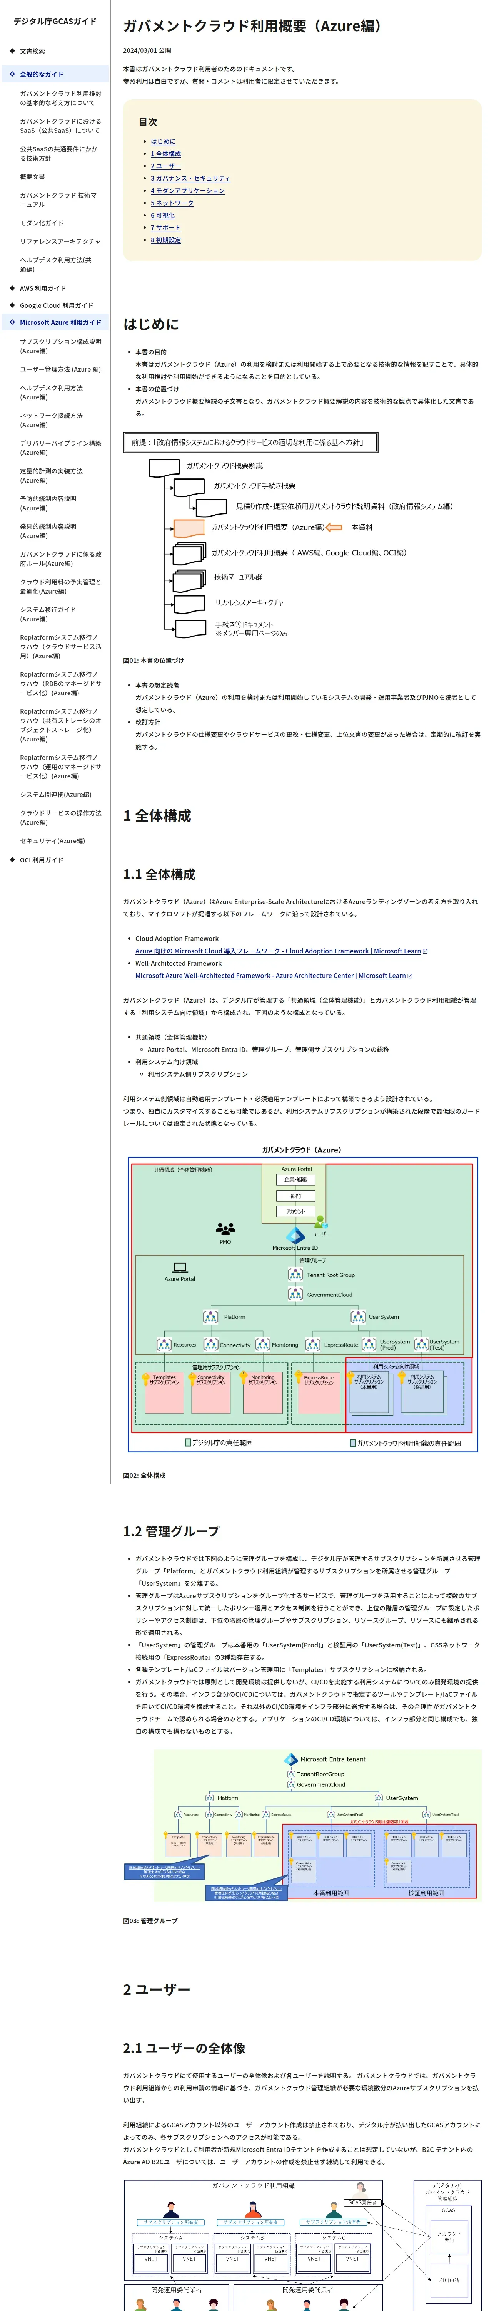Open システム間連携(Azure編) sidebar item

click(x=55, y=795)
